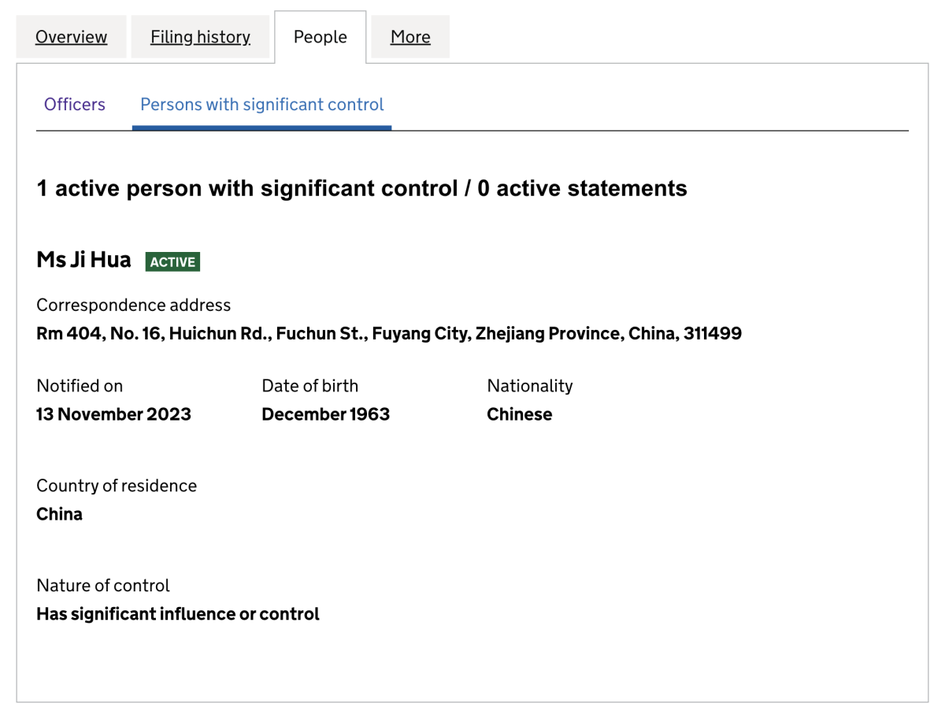Click the Nationality label
The height and width of the screenshot is (715, 945).
pos(530,386)
